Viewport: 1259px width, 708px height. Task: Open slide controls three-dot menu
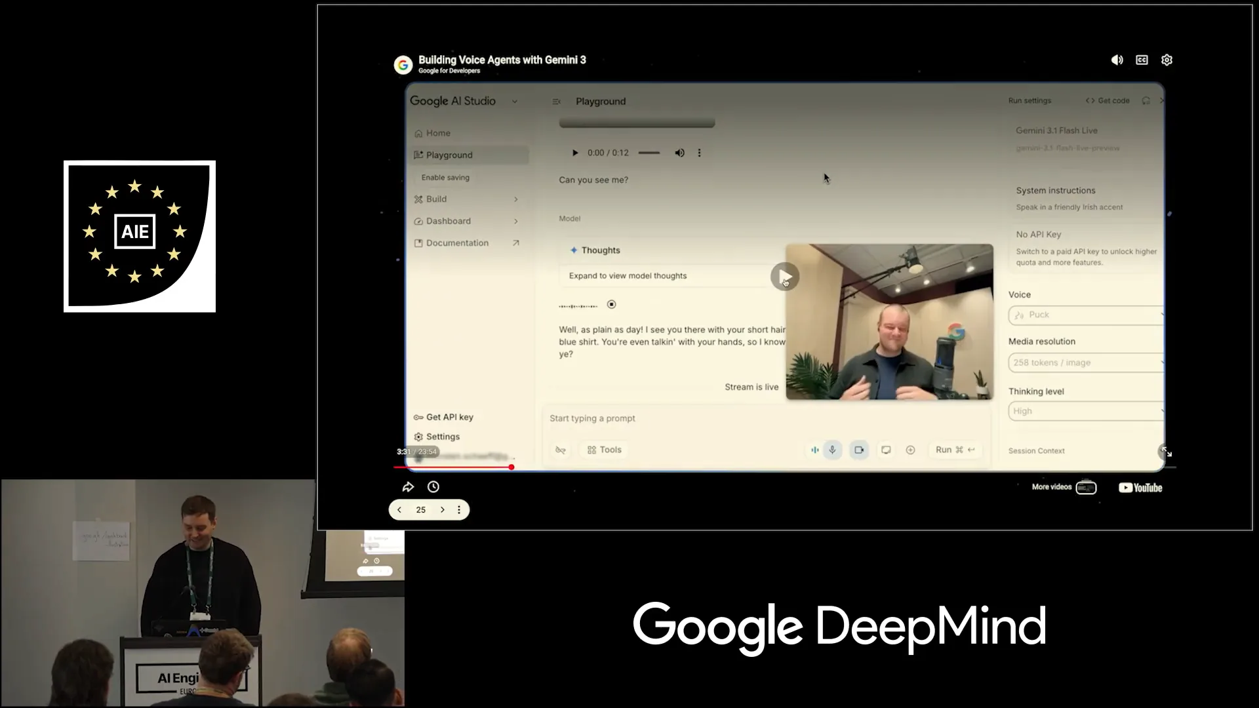pos(459,510)
